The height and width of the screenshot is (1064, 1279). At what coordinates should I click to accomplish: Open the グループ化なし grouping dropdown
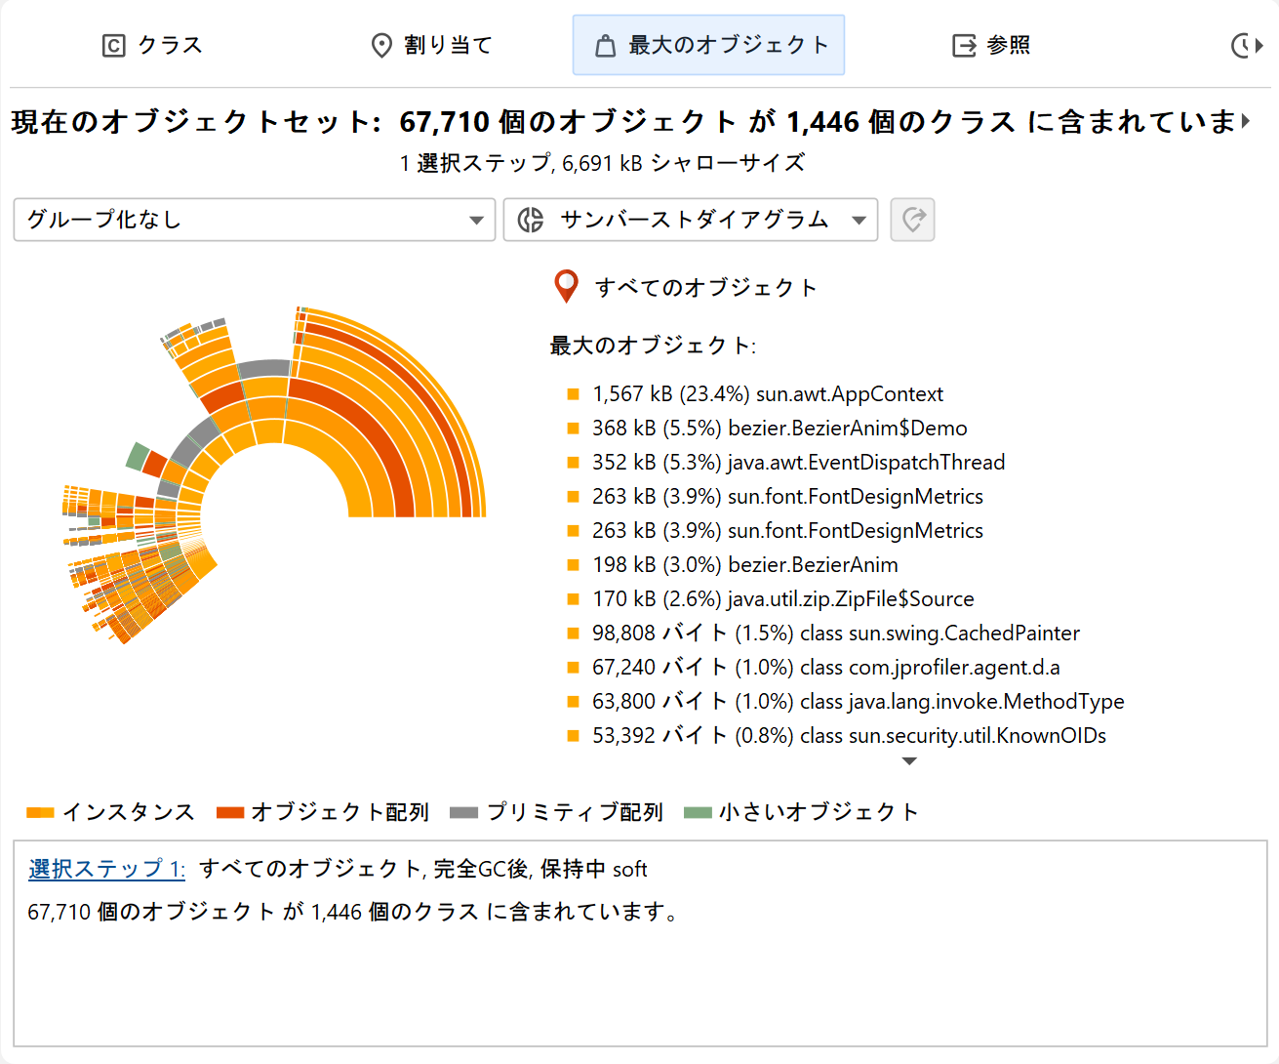(x=254, y=220)
